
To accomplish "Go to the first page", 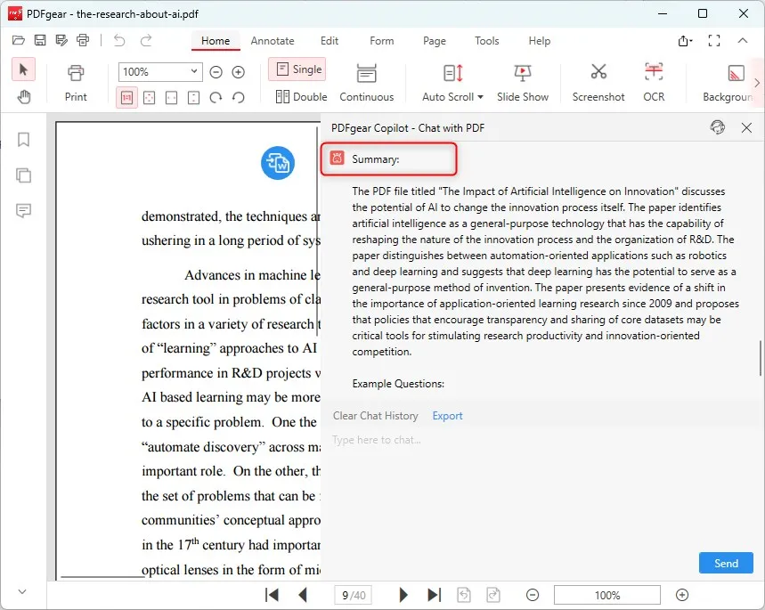I will [272, 595].
